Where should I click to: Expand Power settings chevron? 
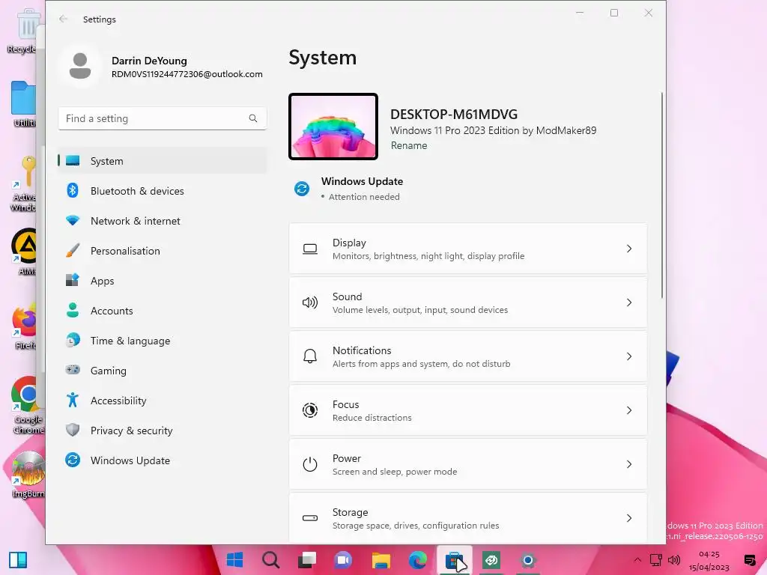click(629, 464)
